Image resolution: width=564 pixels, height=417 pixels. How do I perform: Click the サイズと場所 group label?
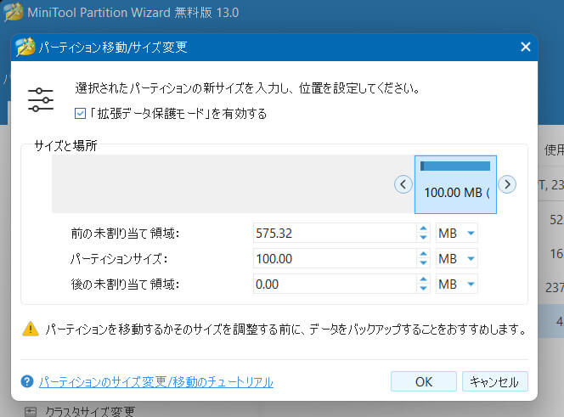[65, 146]
